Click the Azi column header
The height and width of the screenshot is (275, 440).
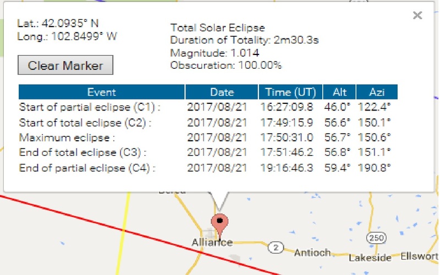point(377,92)
